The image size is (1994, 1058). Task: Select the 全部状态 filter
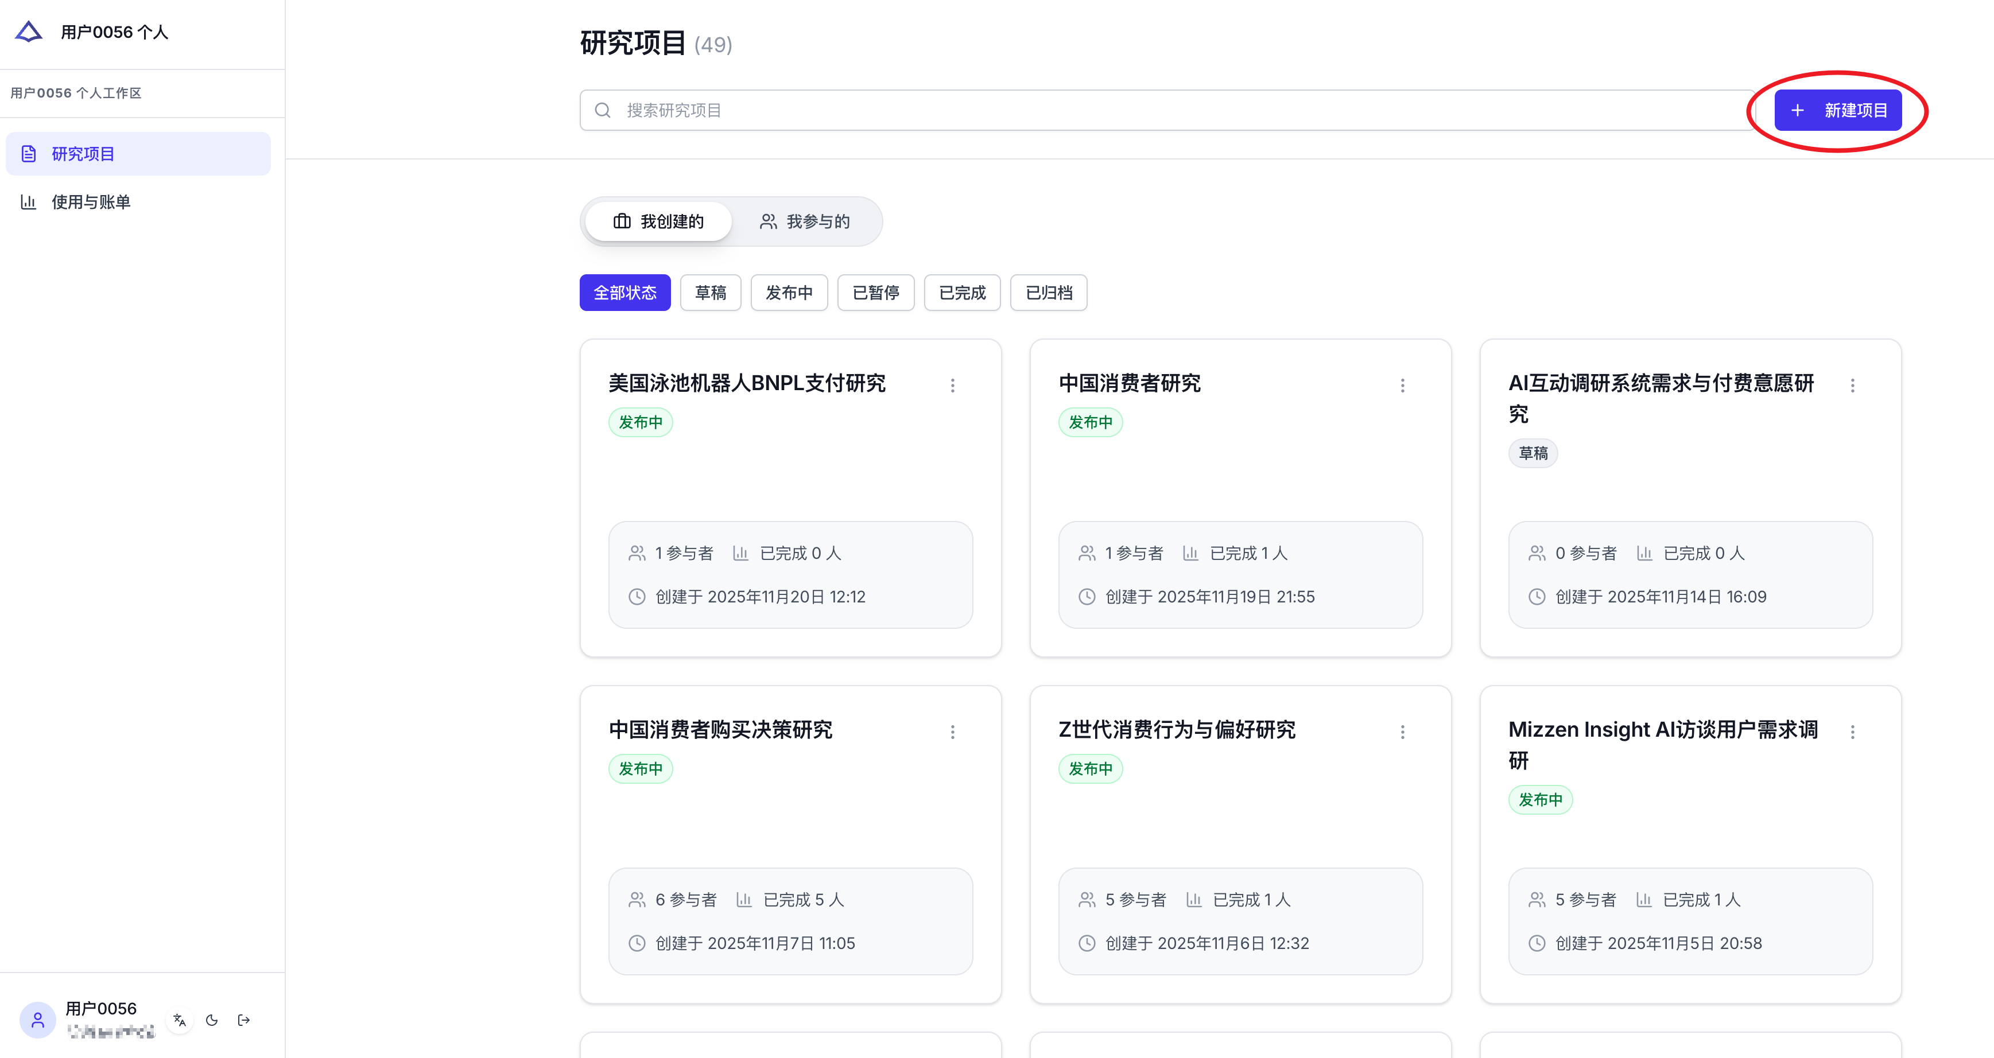click(624, 293)
